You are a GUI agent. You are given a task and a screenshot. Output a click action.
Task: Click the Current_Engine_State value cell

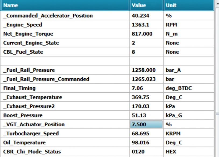tap(146, 43)
